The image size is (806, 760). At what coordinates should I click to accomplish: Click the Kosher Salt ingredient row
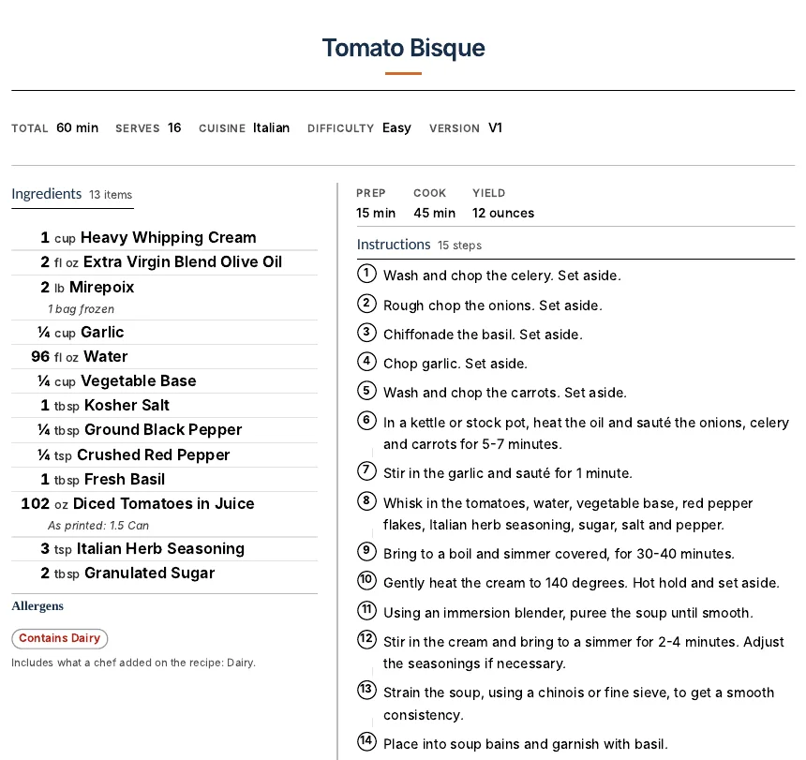tap(165, 406)
